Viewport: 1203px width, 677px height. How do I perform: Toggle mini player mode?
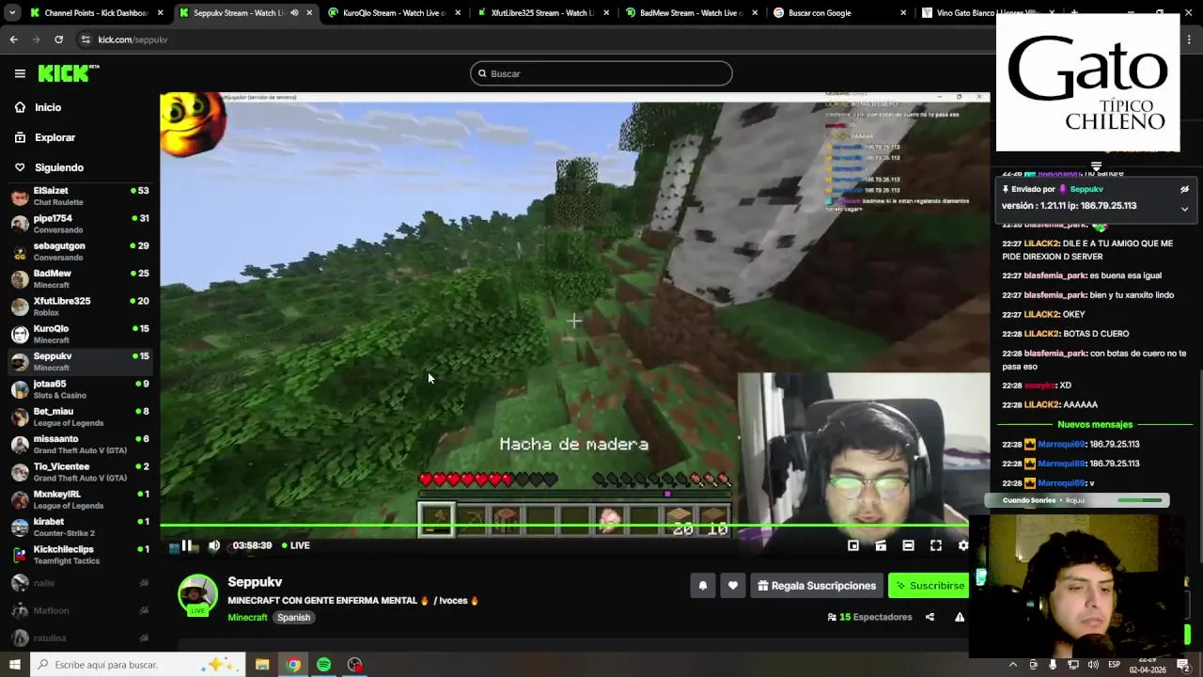pyautogui.click(x=853, y=545)
